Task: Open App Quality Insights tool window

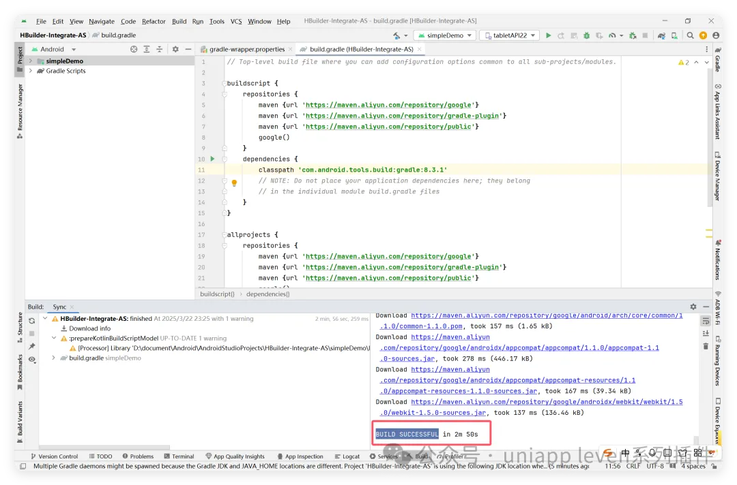Action: pos(235,456)
